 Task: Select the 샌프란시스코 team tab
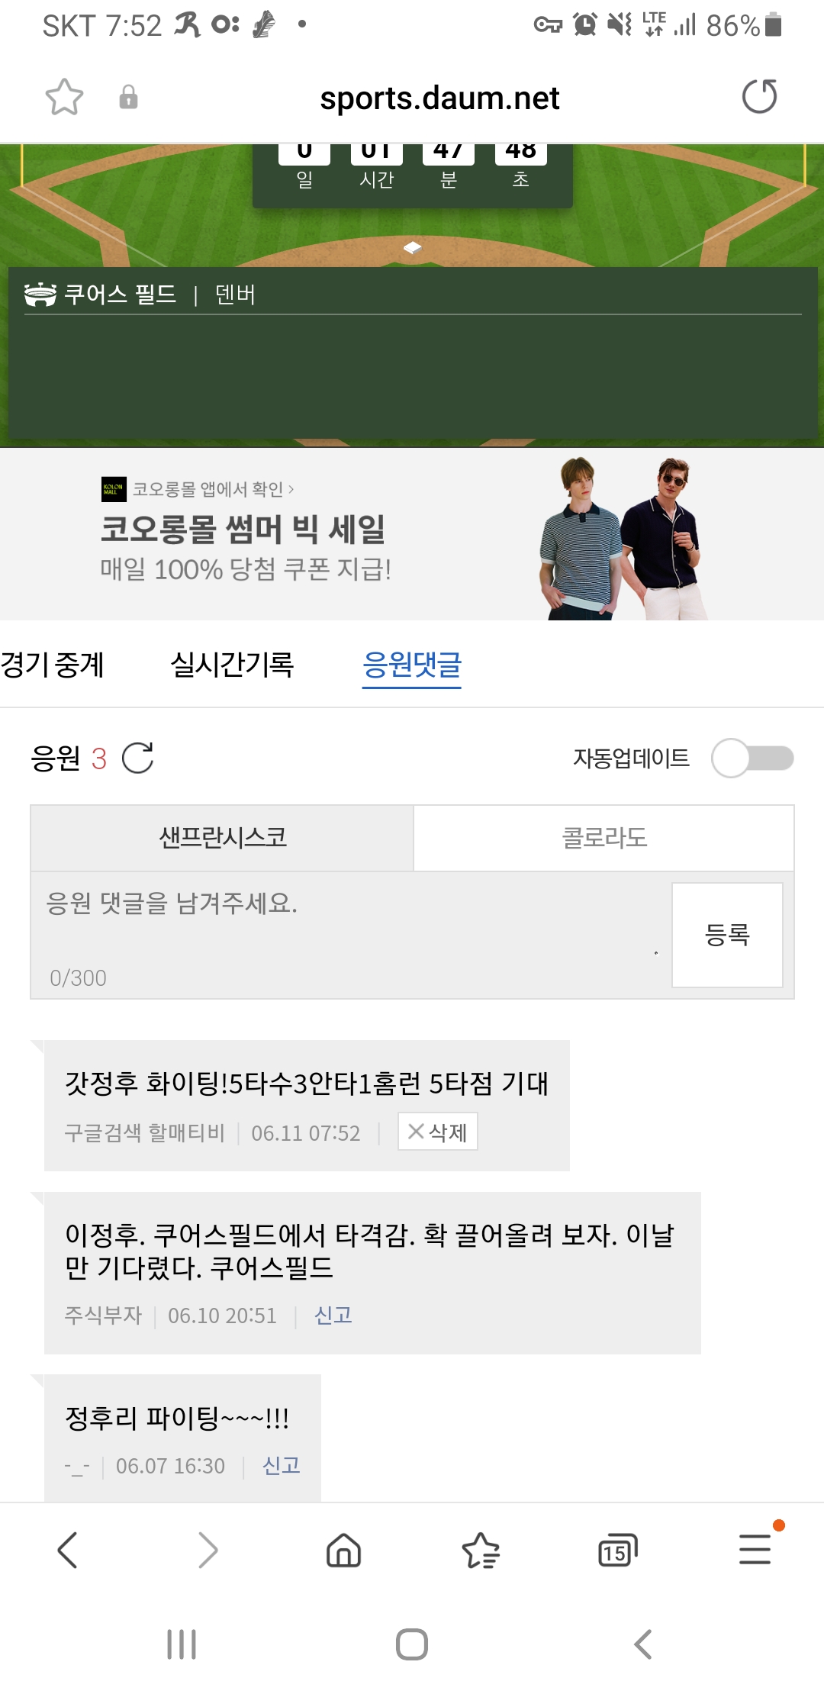[x=222, y=838]
